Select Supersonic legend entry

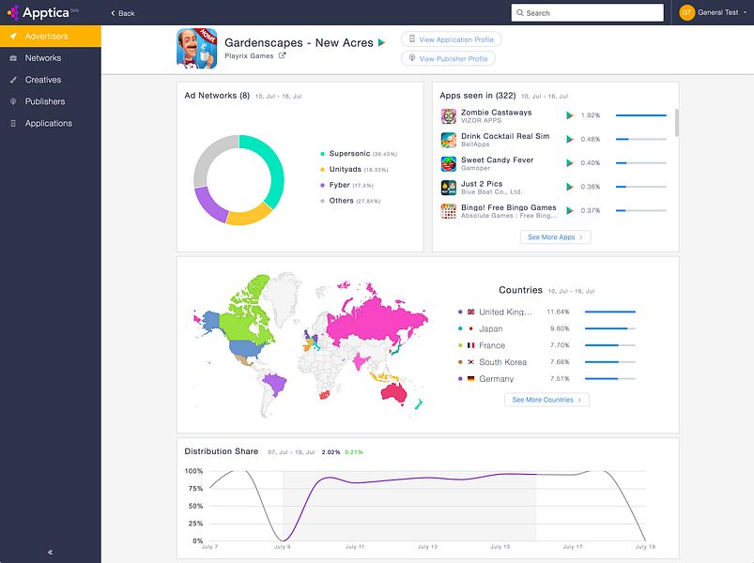pyautogui.click(x=359, y=154)
